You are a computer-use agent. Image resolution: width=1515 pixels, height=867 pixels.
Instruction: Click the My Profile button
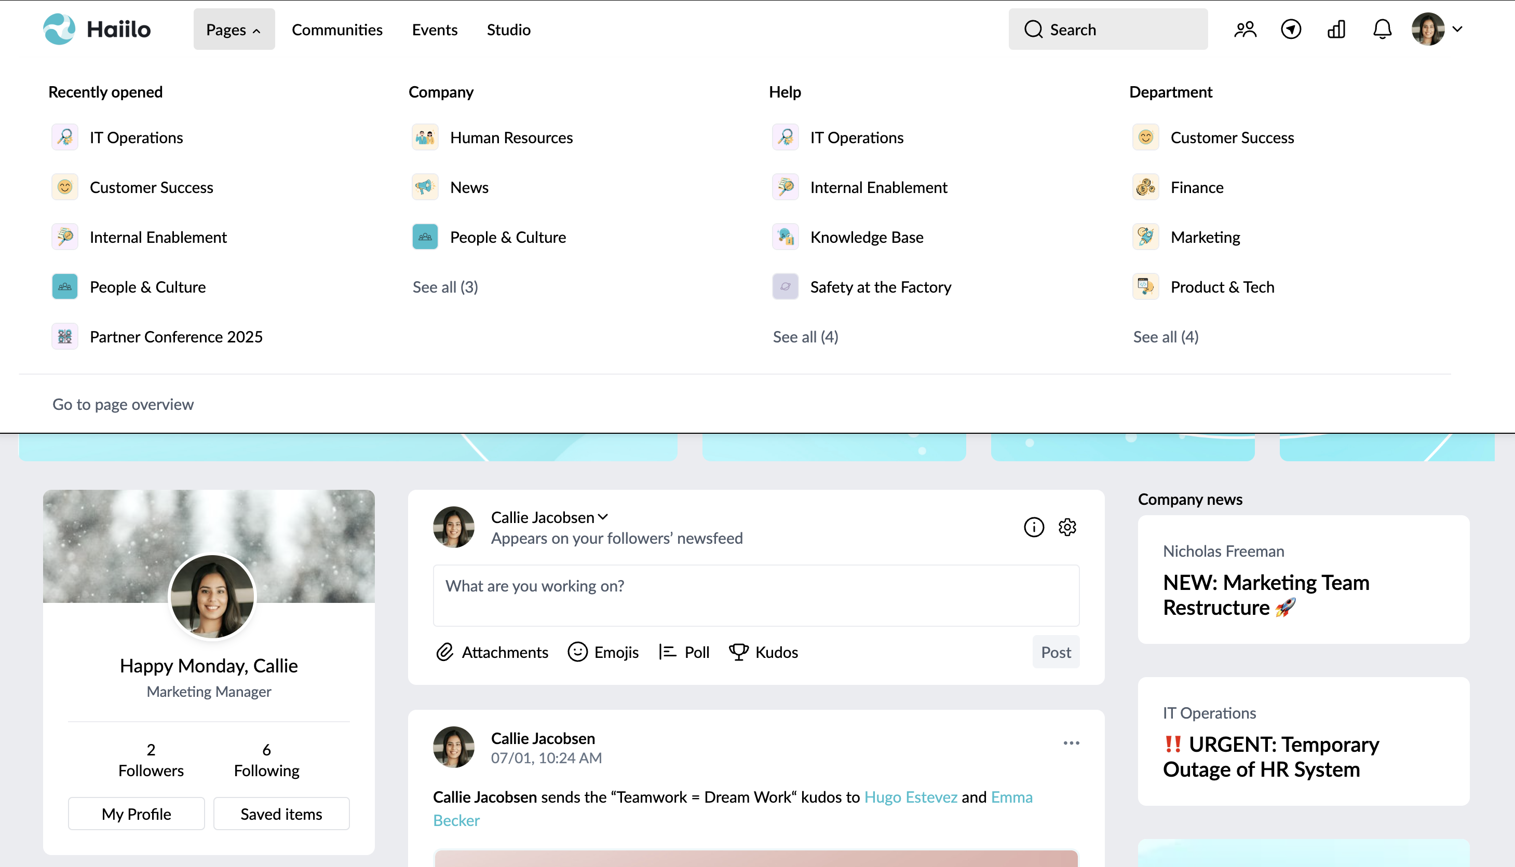136,814
